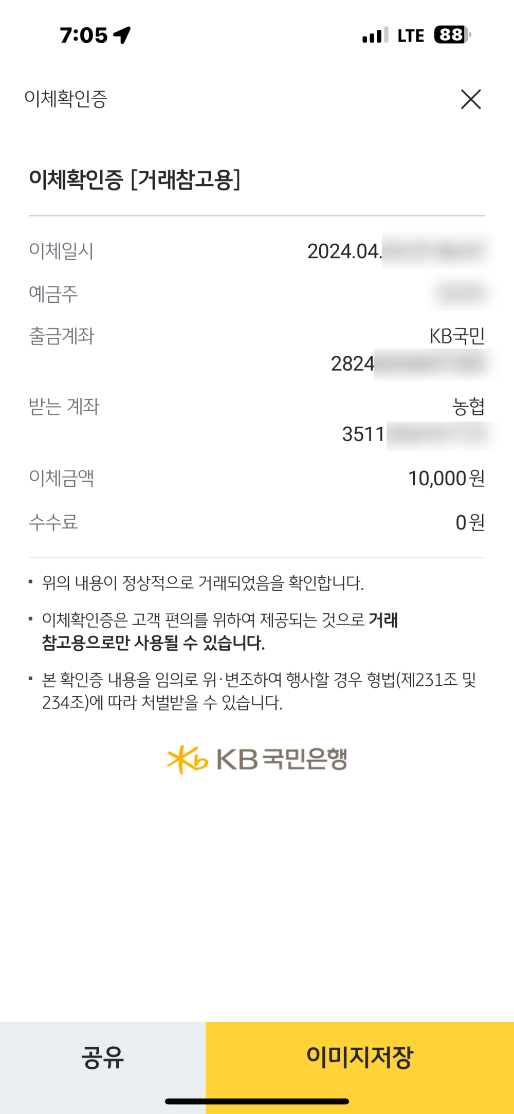Tap the 이체확인증 [거래참고용] heading
The width and height of the screenshot is (514, 1114).
[135, 179]
